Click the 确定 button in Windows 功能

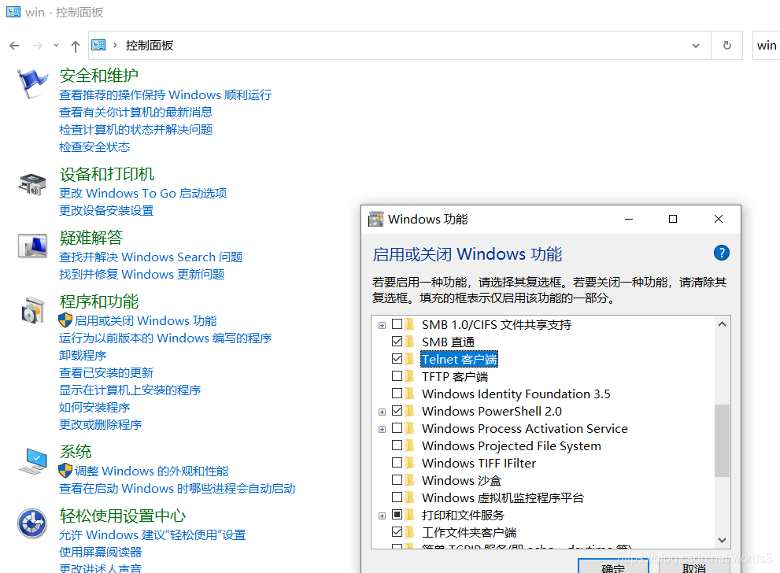(613, 567)
